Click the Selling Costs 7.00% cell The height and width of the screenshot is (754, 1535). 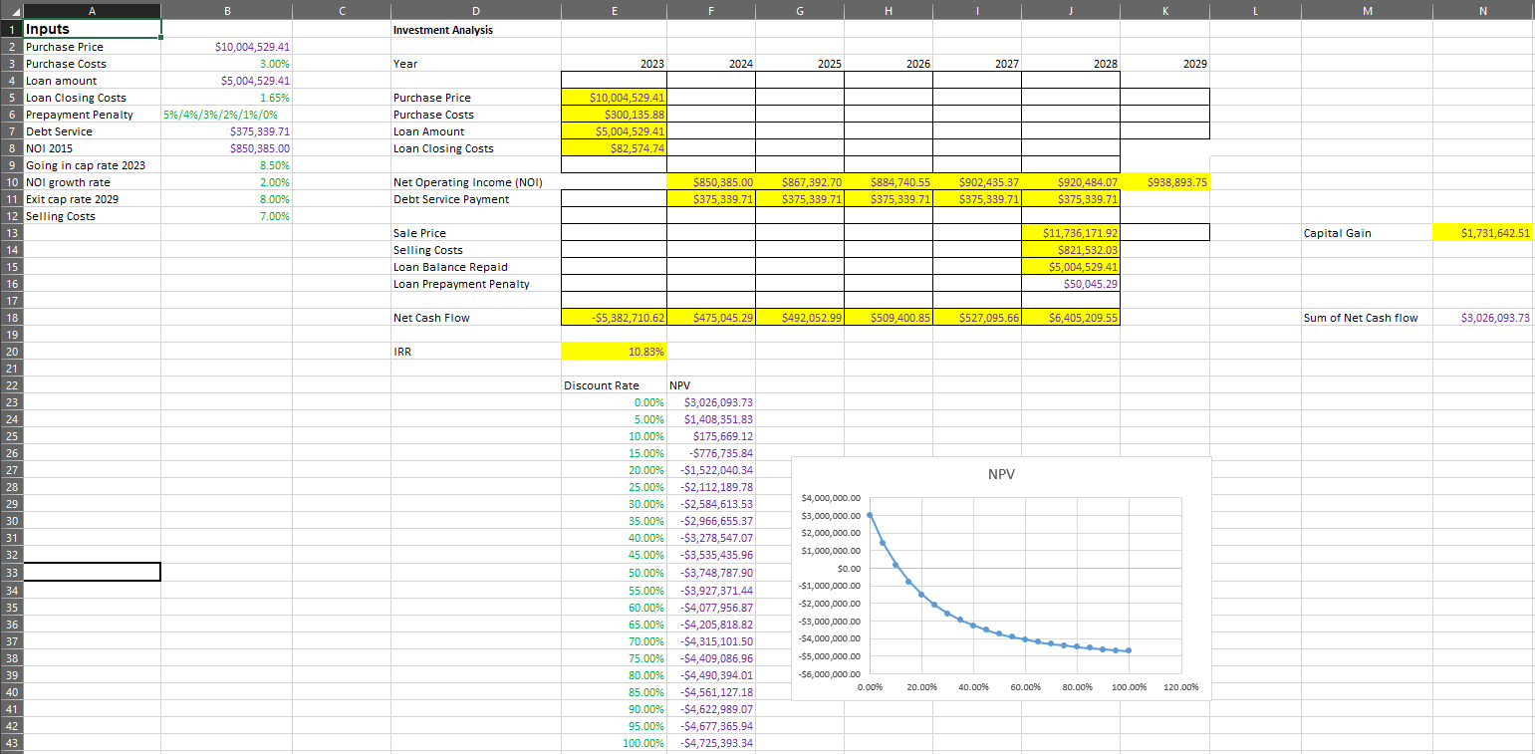coord(227,216)
